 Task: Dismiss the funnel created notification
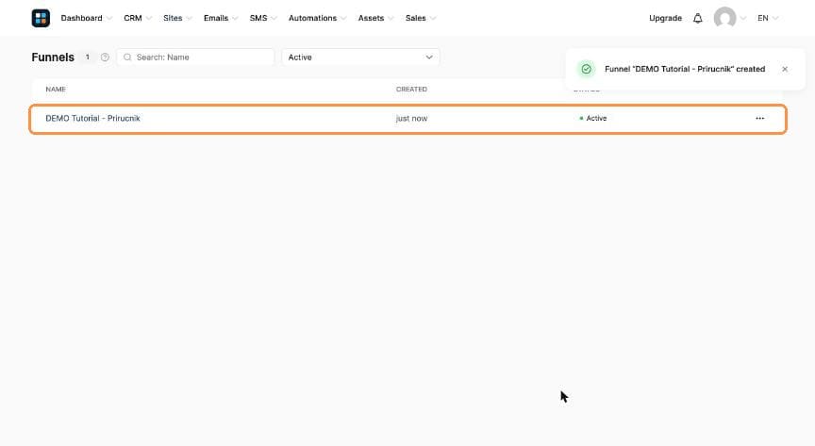click(785, 69)
